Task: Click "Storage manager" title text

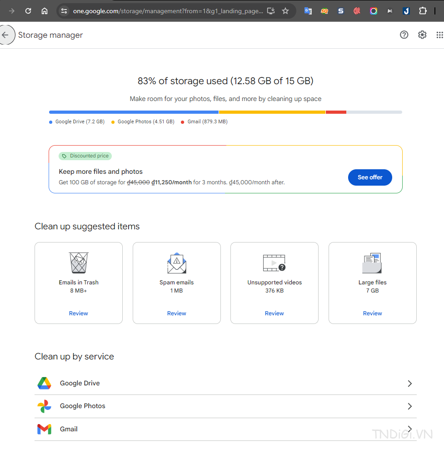Action: (50, 35)
